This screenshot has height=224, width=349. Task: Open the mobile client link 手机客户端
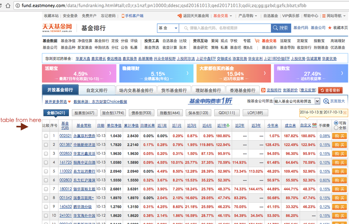tap(132, 16)
